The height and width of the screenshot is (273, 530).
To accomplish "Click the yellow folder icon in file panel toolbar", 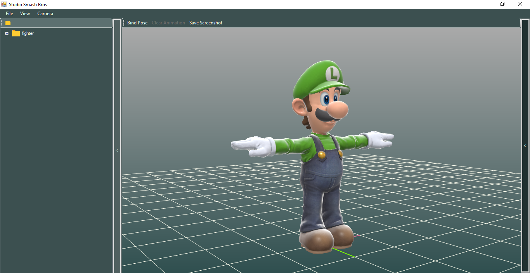I will click(8, 23).
